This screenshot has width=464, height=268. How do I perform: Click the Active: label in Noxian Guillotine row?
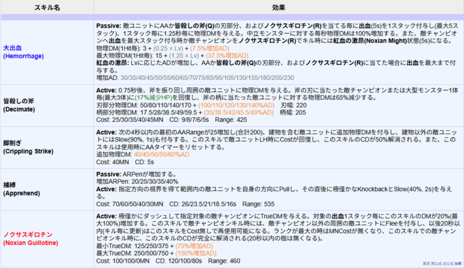point(107,216)
